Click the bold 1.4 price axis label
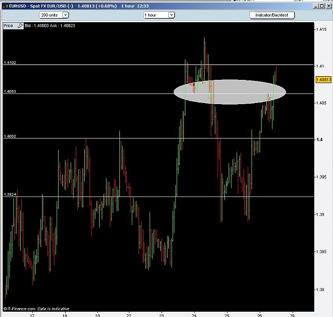The image size is (333, 317). click(319, 140)
